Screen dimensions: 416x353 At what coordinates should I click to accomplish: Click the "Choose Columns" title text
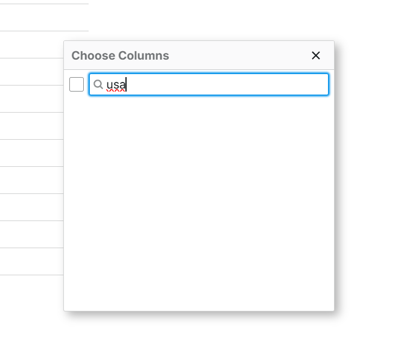click(x=120, y=55)
